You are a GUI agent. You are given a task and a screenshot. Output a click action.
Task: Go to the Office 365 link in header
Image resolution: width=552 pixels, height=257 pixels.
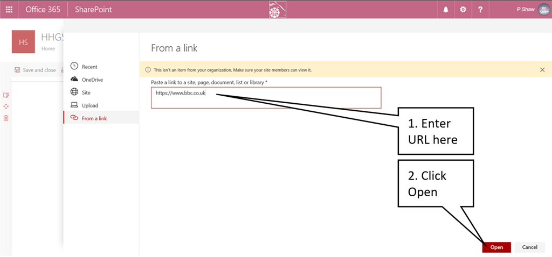coord(43,10)
